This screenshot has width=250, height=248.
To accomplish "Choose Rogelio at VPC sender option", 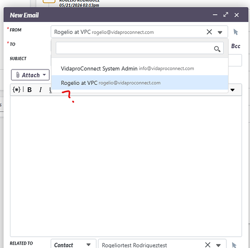I will pos(140,83).
